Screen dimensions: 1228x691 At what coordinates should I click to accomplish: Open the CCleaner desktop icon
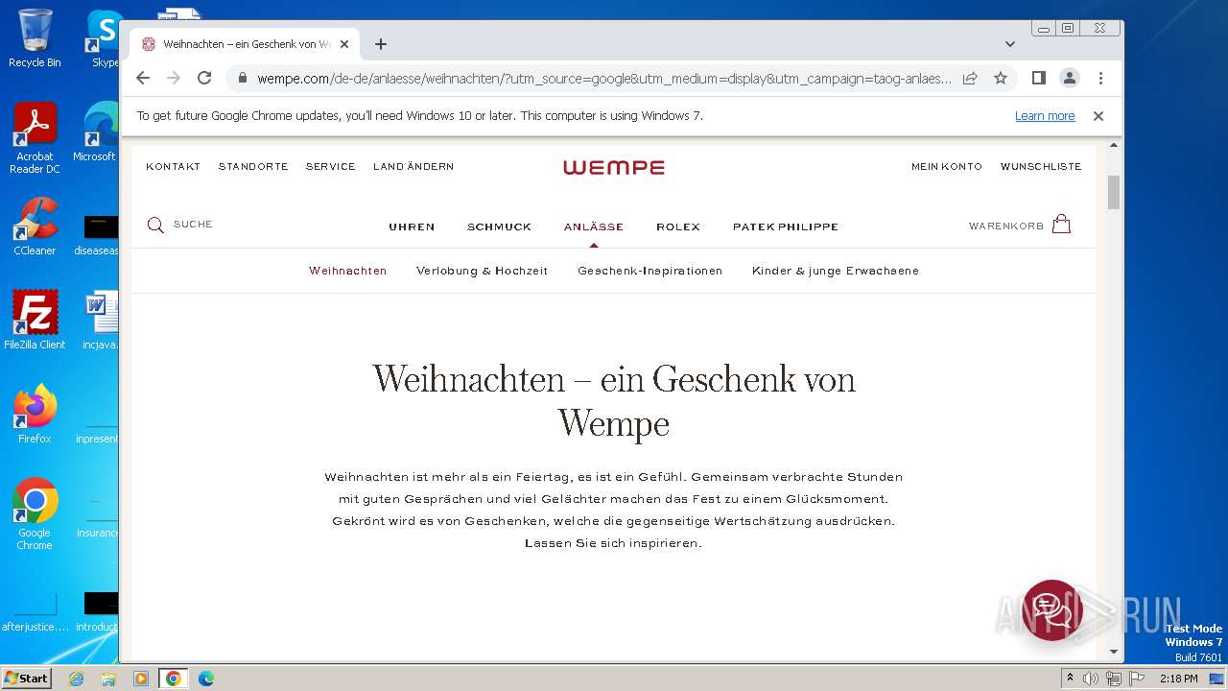click(x=35, y=226)
